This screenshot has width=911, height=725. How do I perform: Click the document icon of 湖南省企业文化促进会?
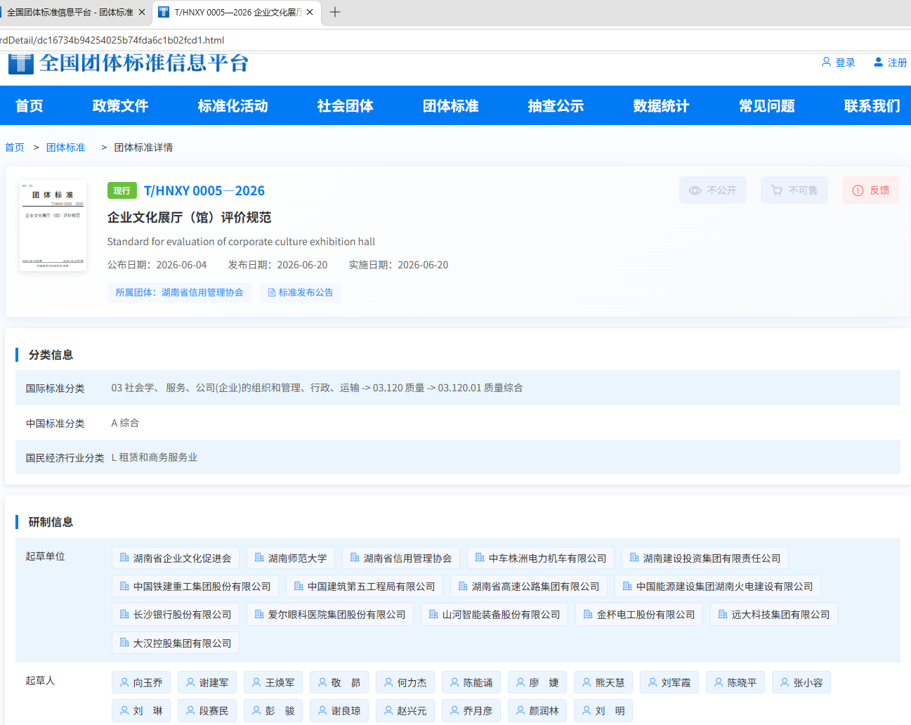(124, 558)
